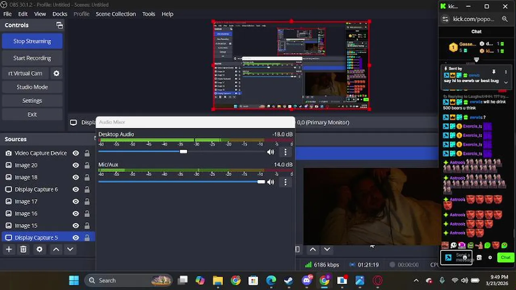
Task: Click the Send a message input field
Action: pyautogui.click(x=456, y=257)
